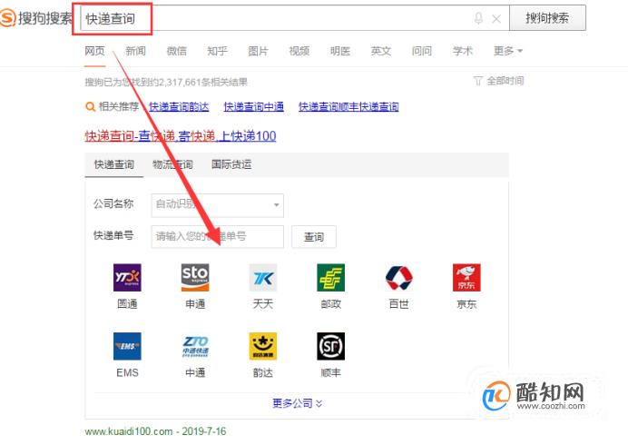Clear the search box with the X icon
The image size is (628, 445).
click(x=496, y=18)
